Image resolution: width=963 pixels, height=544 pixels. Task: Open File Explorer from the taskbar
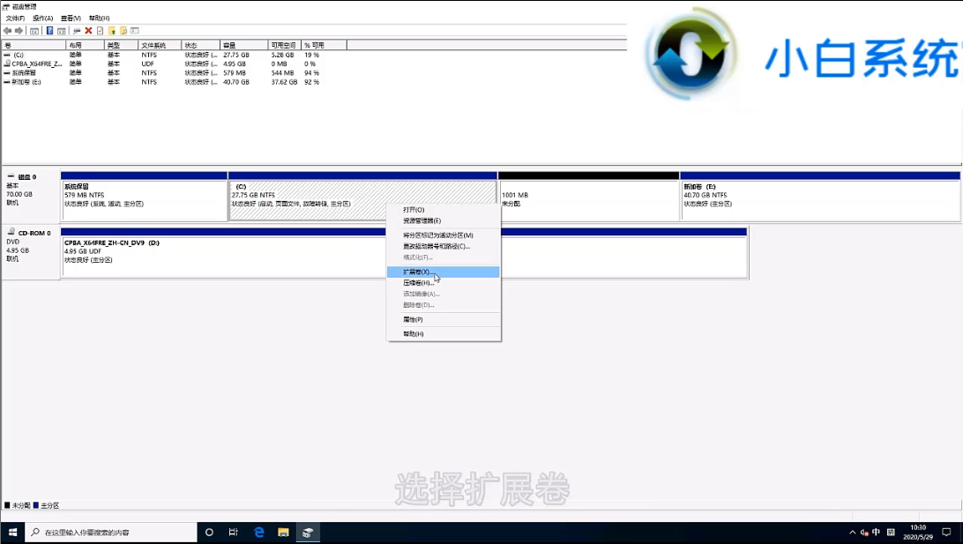click(283, 533)
